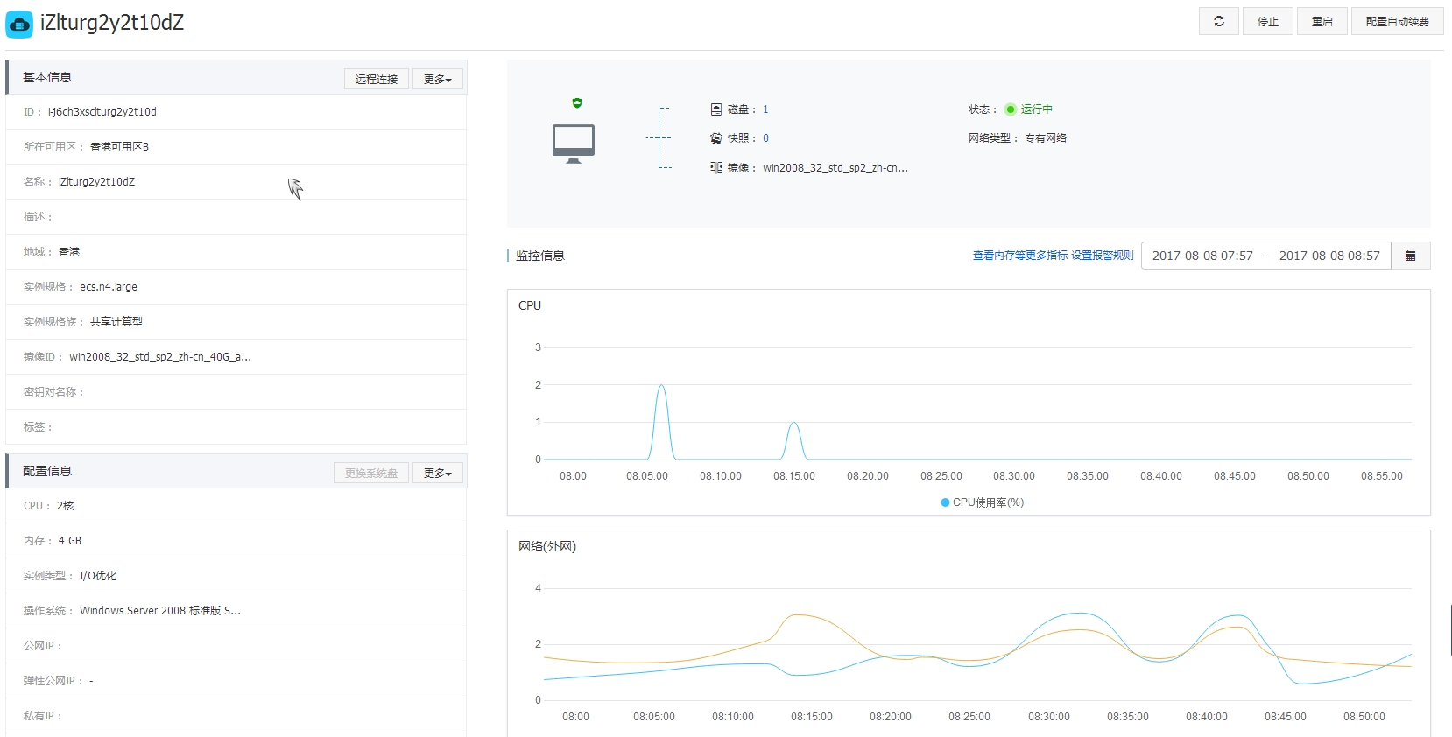Open the 设置报警规则 link
The width and height of the screenshot is (1452, 737).
[x=1102, y=256]
